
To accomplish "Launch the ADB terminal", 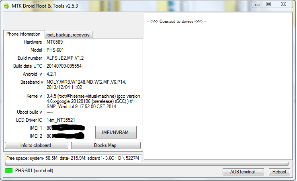I will tap(243, 172).
